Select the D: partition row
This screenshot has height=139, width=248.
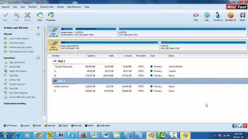[x=150, y=76]
